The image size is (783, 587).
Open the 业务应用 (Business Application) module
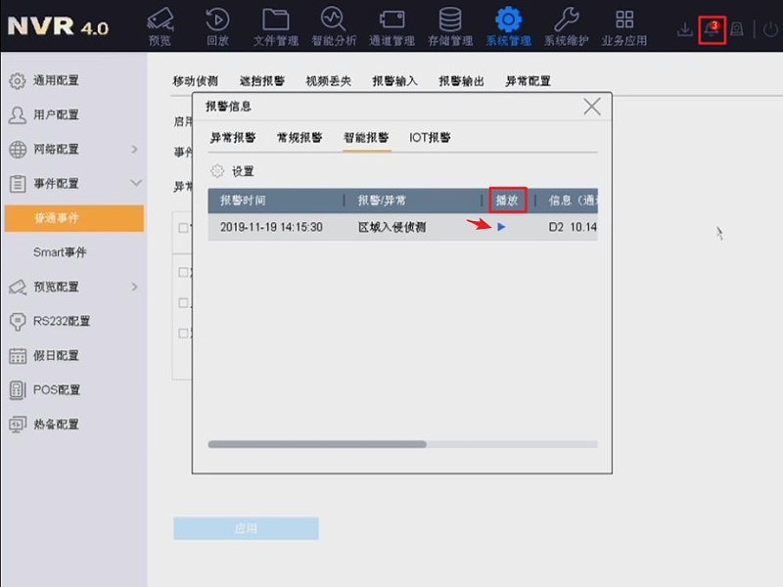point(623,24)
